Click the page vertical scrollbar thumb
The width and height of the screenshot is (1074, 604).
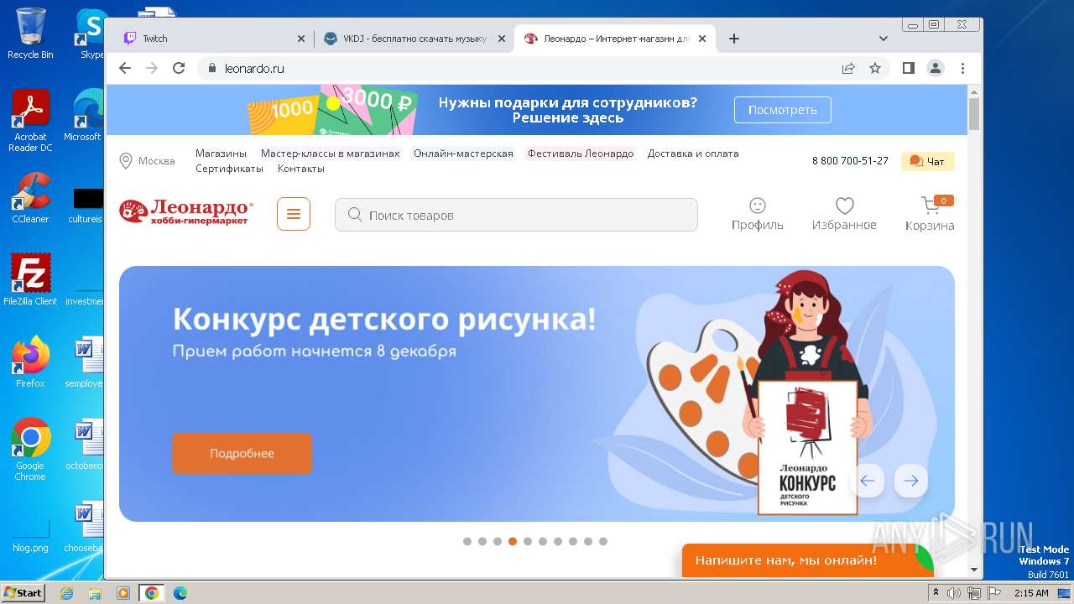point(974,114)
